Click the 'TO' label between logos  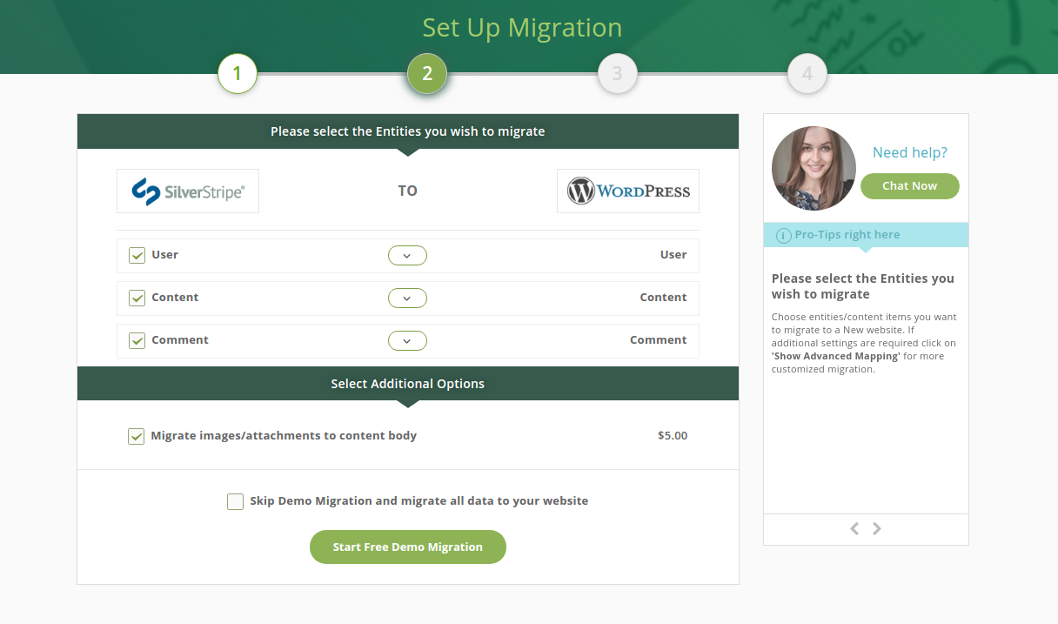(x=408, y=191)
